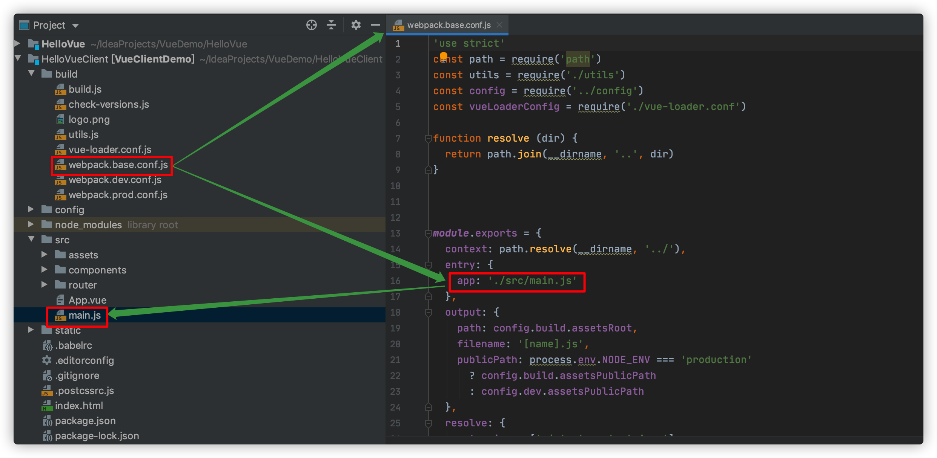Toggle fold marker on output block line 18
937x458 pixels.
click(428, 313)
